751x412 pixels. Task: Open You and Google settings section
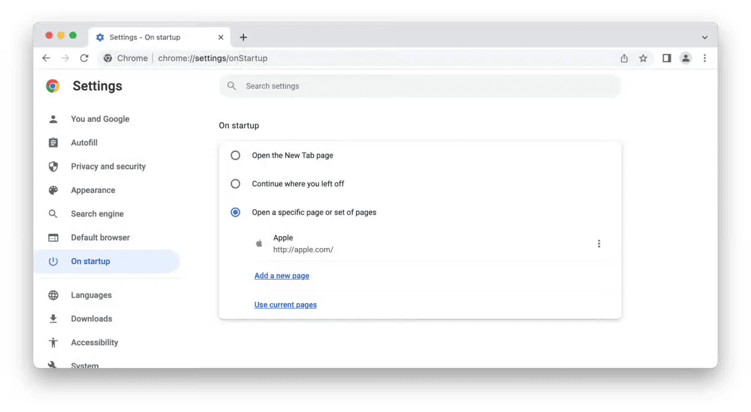pyautogui.click(x=100, y=119)
